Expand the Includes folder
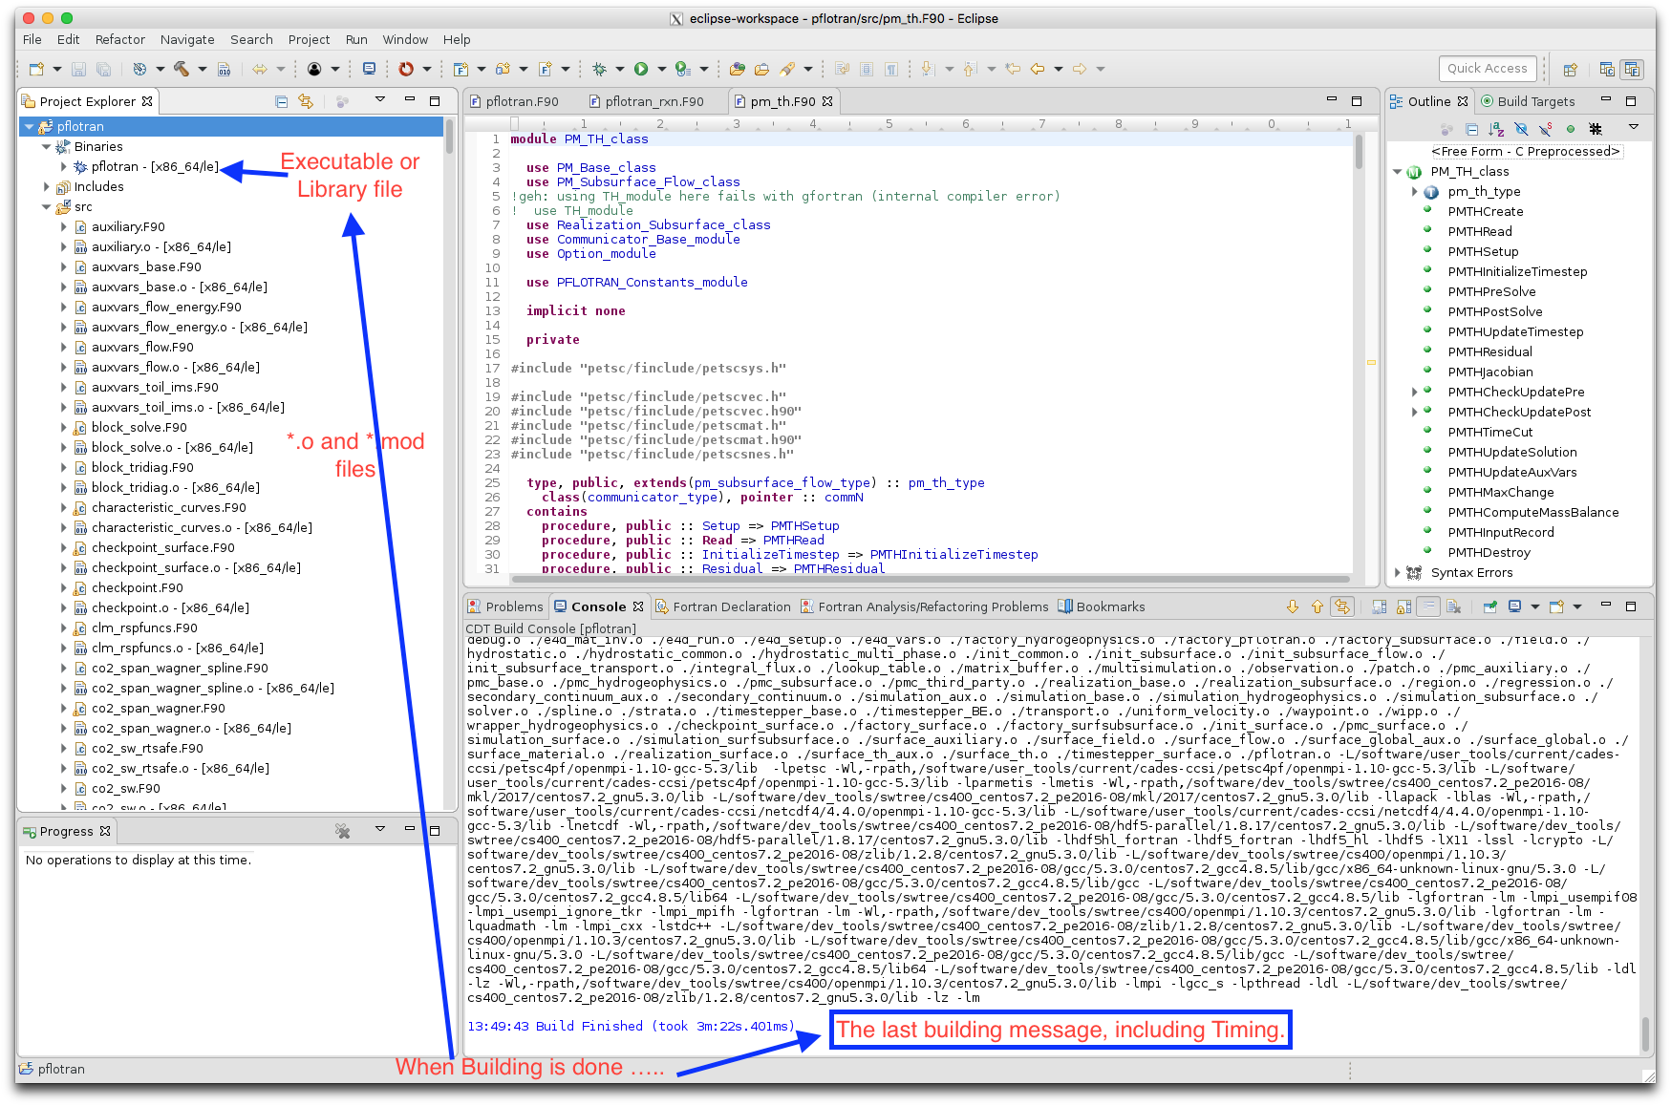The image size is (1671, 1106). pyautogui.click(x=47, y=186)
